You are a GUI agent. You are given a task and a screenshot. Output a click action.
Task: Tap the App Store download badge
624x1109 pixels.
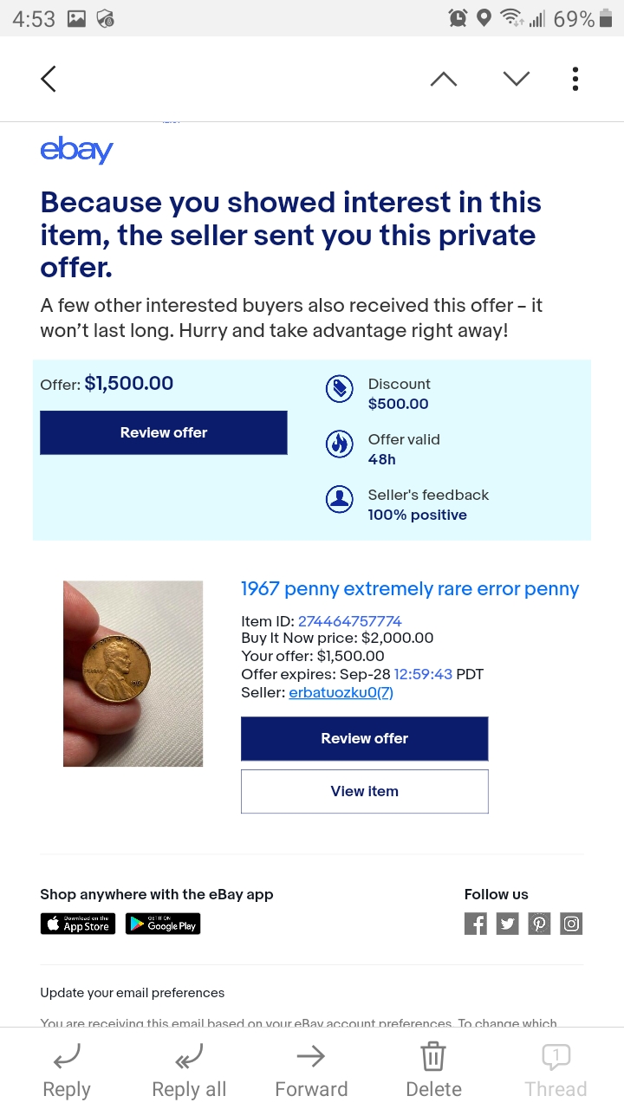(78, 924)
